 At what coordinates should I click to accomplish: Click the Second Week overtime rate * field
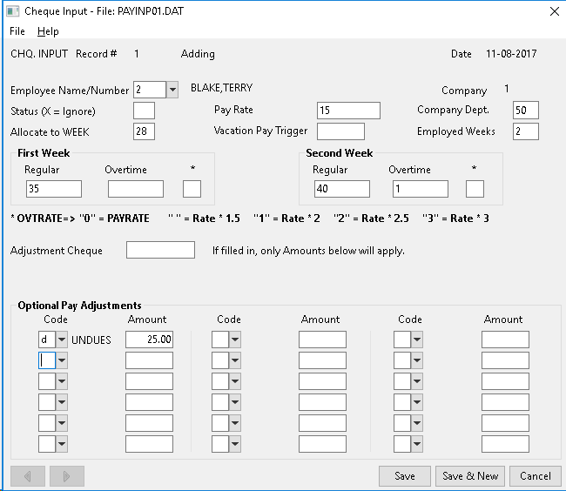click(x=475, y=189)
